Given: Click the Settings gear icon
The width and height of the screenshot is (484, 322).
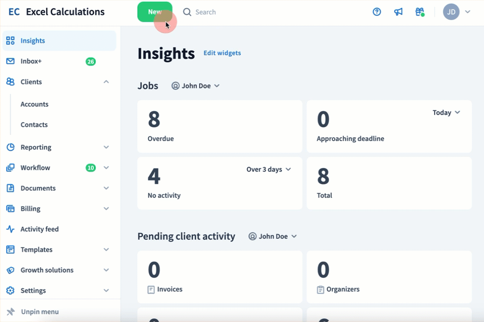Looking at the screenshot, I should (10, 291).
